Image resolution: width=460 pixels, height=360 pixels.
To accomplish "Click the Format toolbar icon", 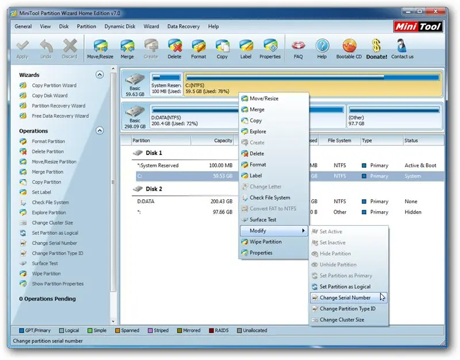I will click(198, 49).
